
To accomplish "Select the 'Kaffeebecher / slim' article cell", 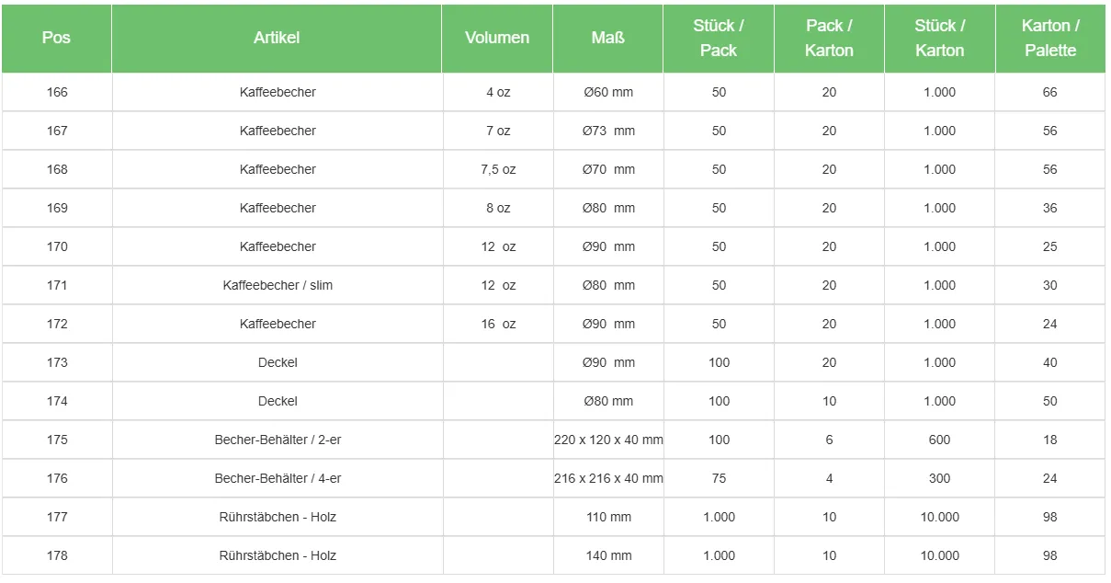I will tap(278, 285).
